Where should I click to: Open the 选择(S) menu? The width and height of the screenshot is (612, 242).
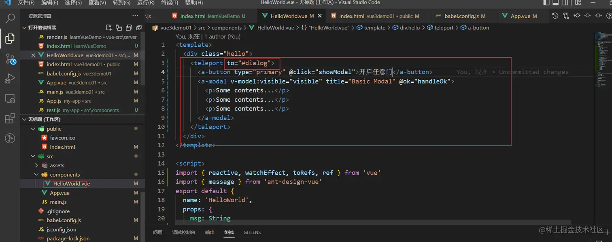point(73,2)
